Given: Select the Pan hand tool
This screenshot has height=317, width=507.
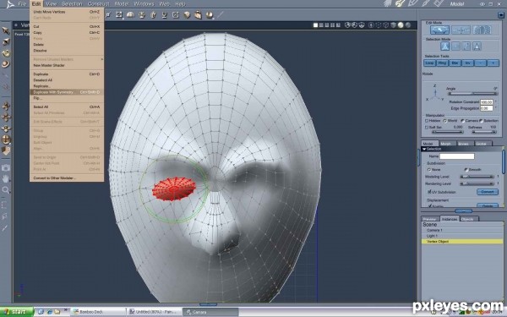Looking at the screenshot, I should (6, 178).
